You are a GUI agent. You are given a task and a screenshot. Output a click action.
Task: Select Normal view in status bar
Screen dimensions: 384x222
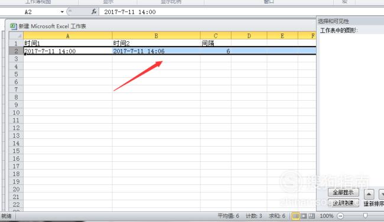(x=295, y=216)
